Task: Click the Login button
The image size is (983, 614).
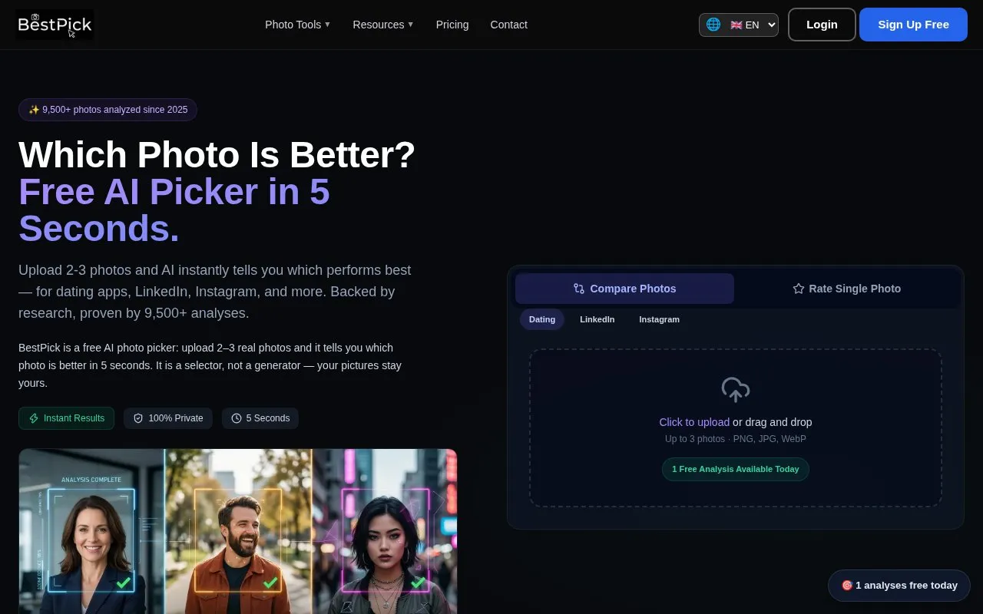Action: click(x=822, y=25)
